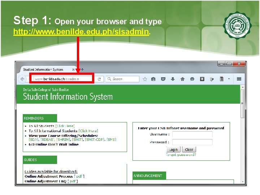Click the GUIDES section header

pos(40,160)
